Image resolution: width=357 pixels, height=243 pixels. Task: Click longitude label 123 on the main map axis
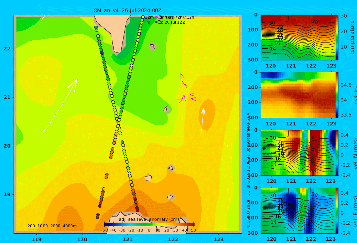click(x=219, y=239)
